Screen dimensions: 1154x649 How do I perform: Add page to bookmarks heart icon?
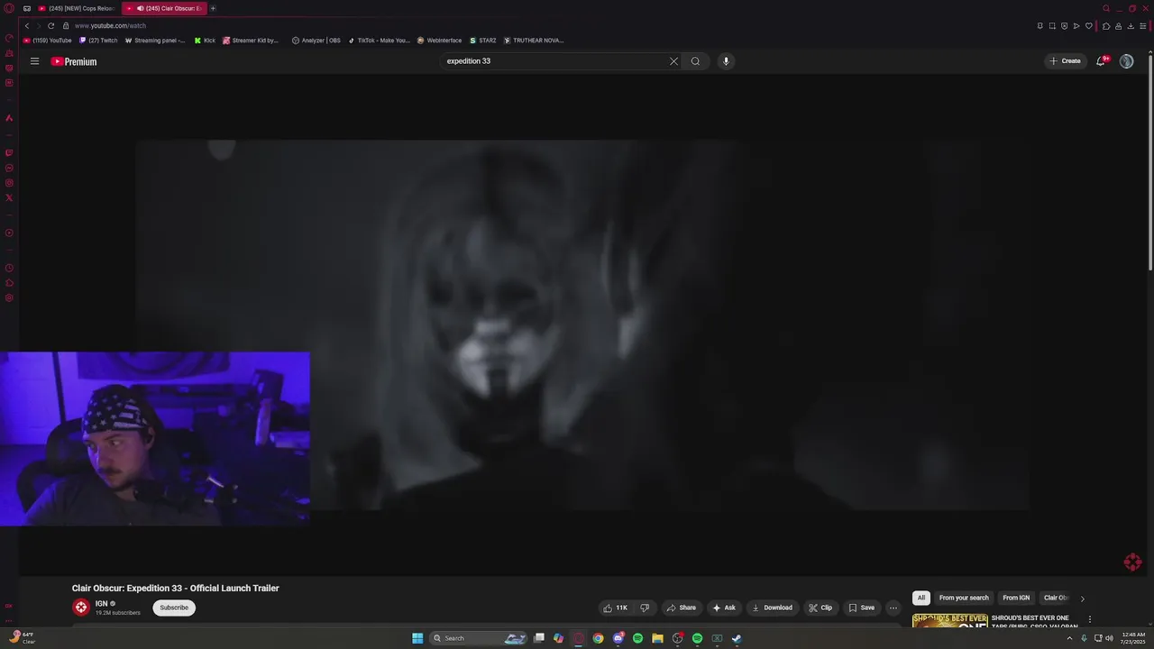[1089, 25]
